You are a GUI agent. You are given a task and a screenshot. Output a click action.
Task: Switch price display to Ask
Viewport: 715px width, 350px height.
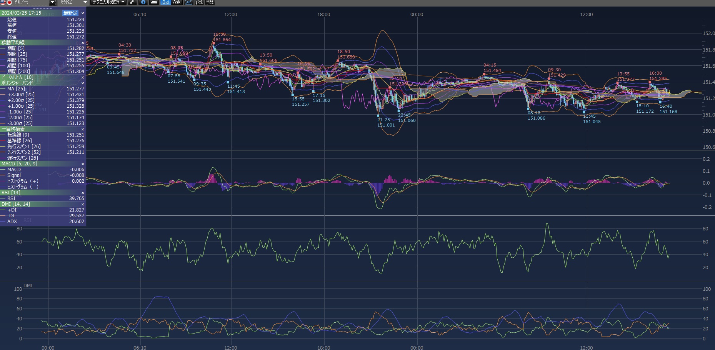(x=177, y=2)
